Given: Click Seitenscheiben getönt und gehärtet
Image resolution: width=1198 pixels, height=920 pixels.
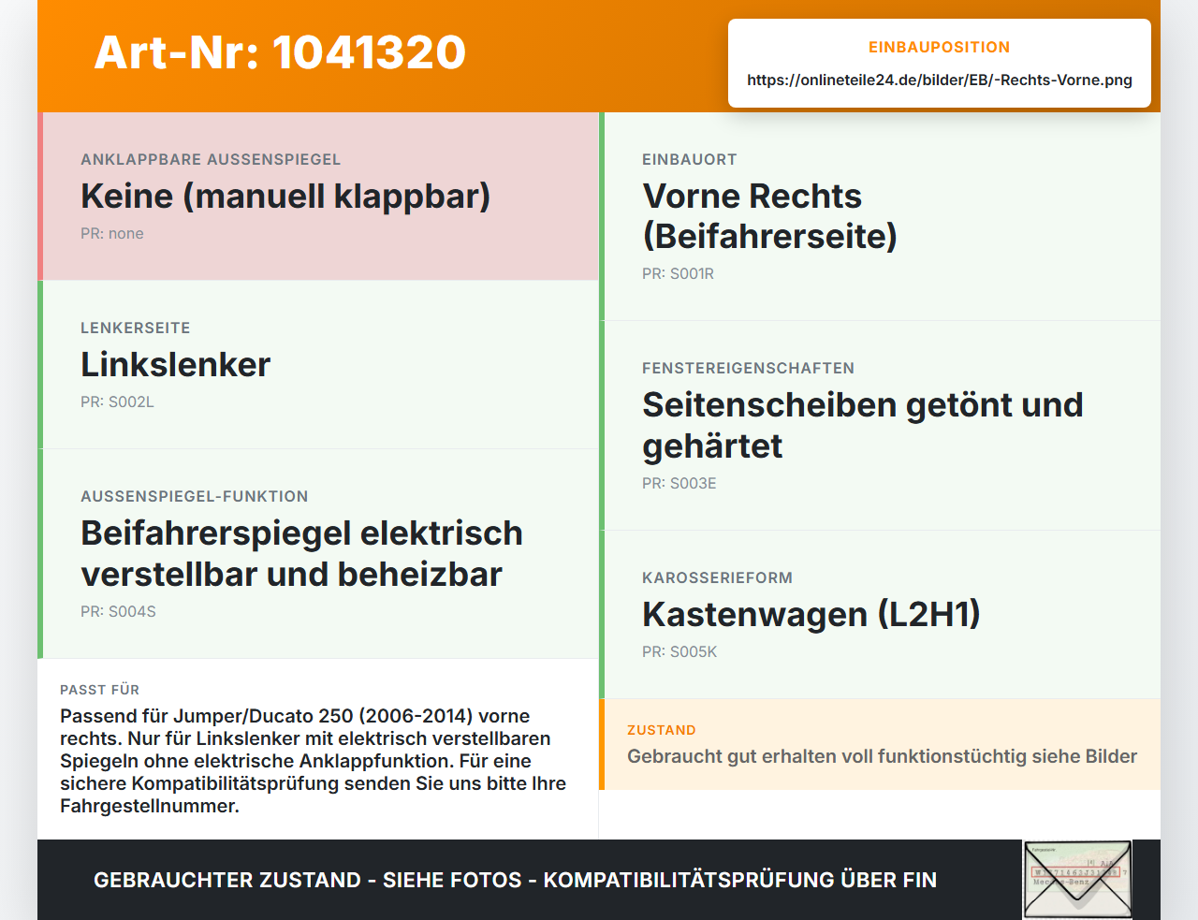Looking at the screenshot, I should click(x=862, y=425).
